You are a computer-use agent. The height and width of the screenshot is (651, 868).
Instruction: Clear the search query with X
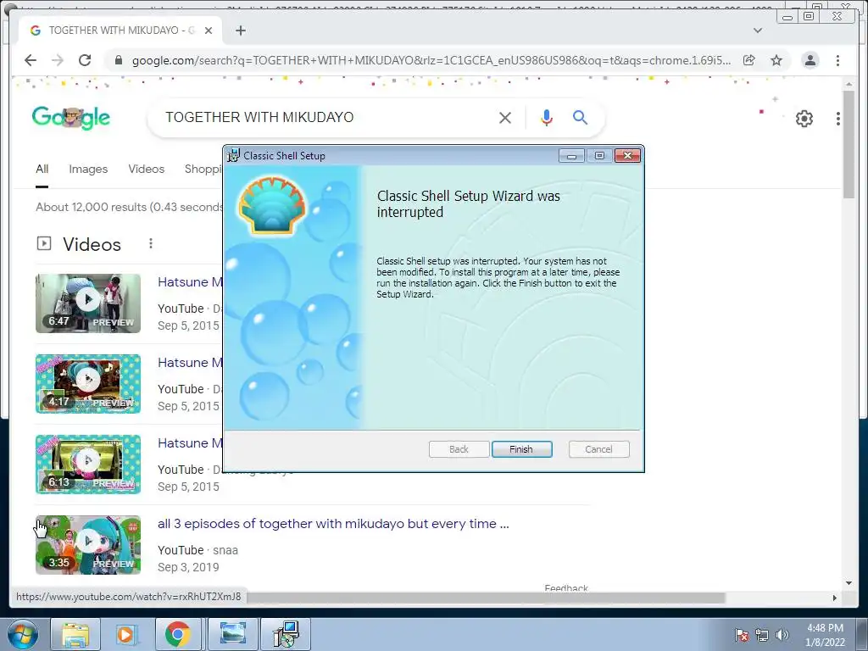[x=504, y=117]
